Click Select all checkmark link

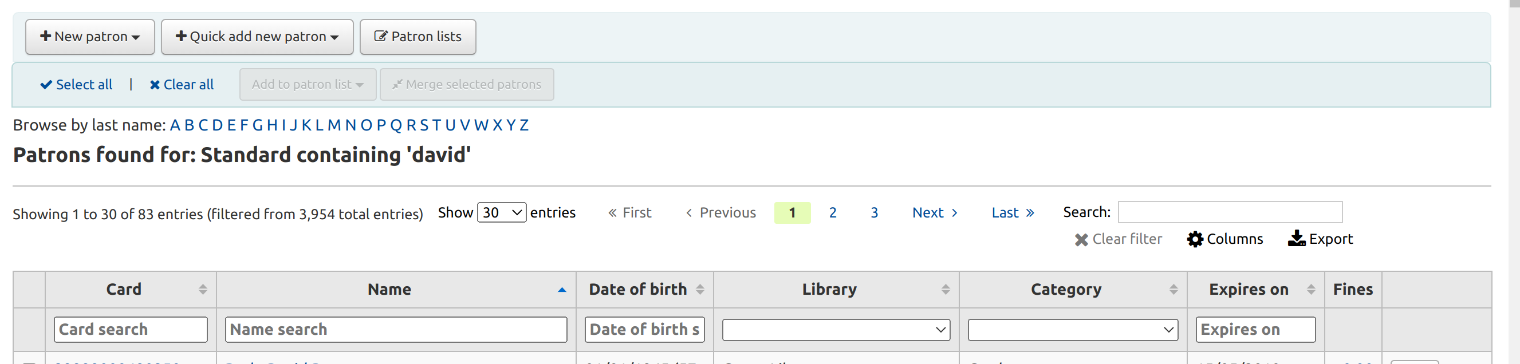click(76, 84)
